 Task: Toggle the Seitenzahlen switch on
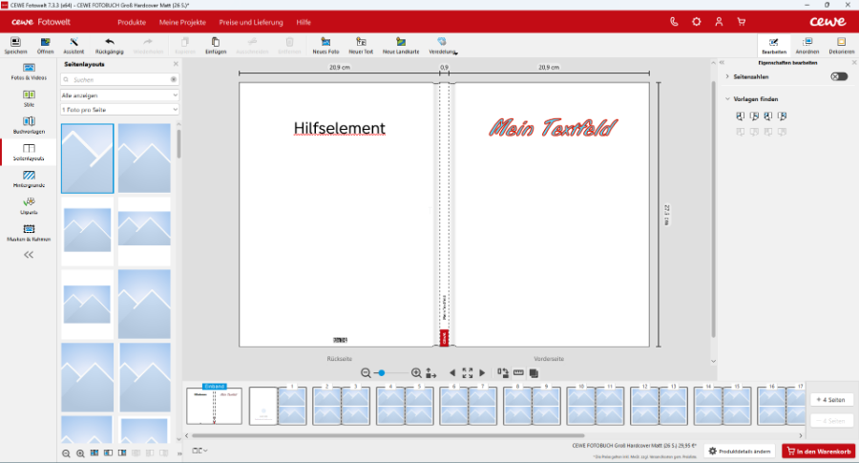pyautogui.click(x=838, y=76)
